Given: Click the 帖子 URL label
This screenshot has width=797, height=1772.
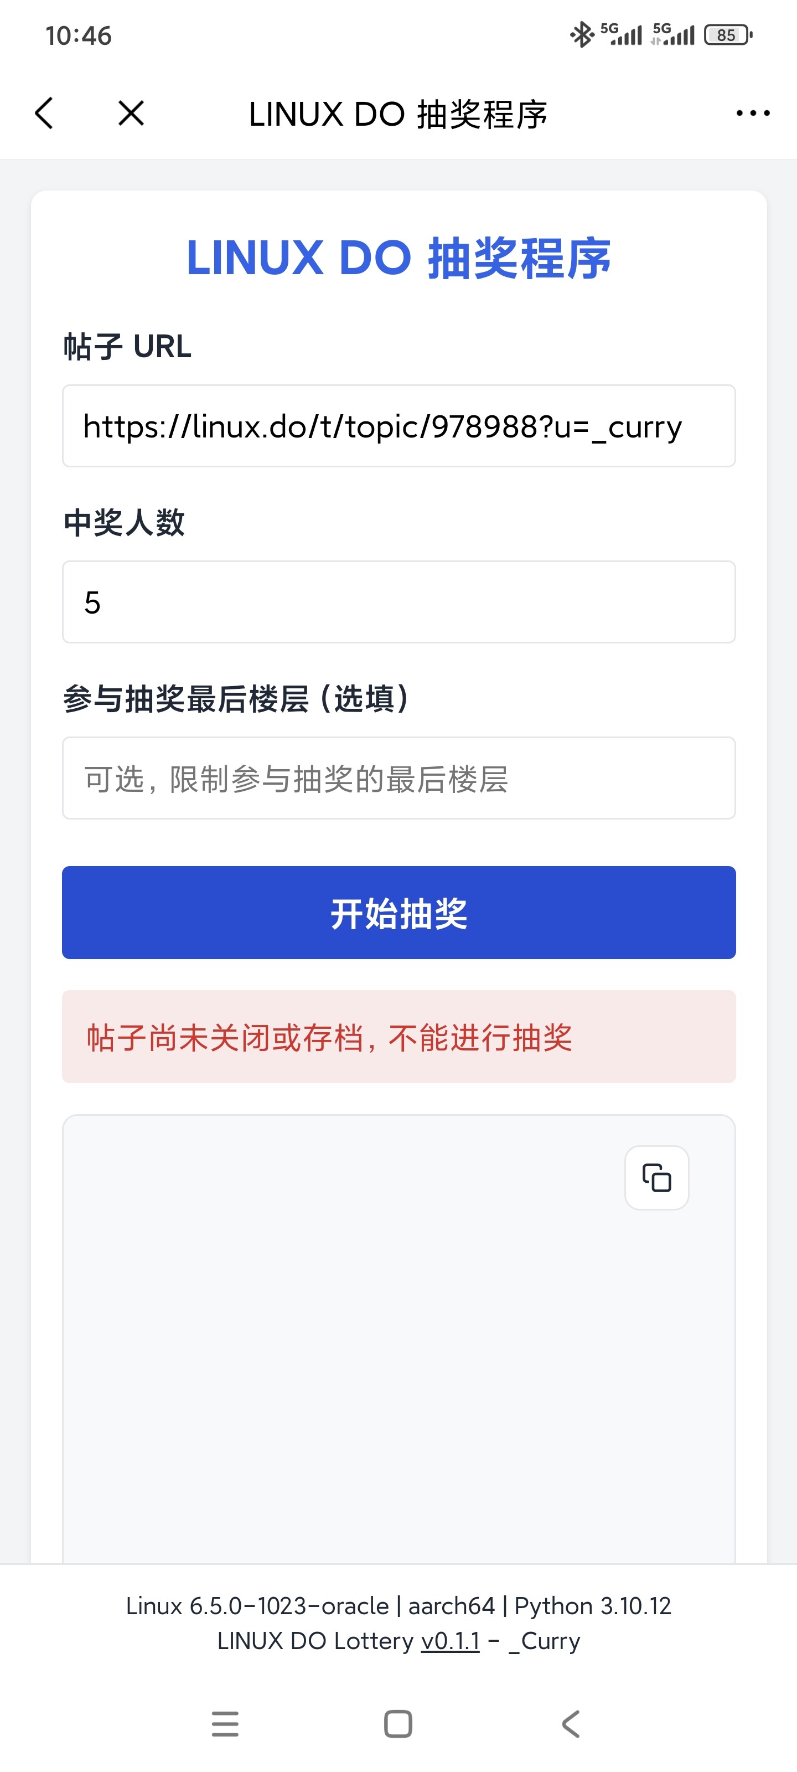Looking at the screenshot, I should point(127,346).
